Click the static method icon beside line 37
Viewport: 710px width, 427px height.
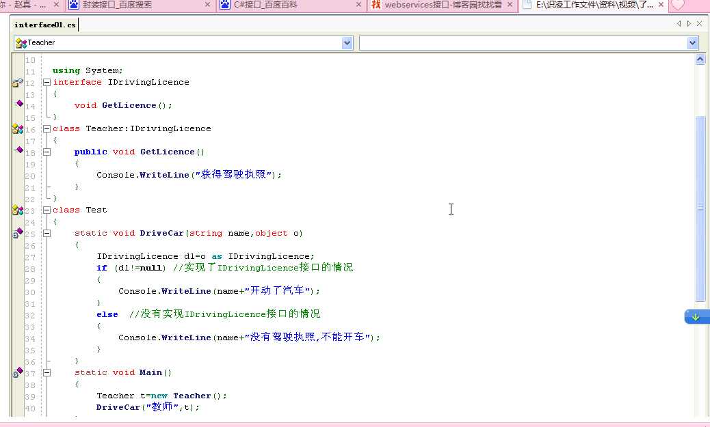(x=18, y=372)
